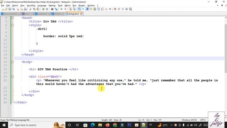This screenshot has width=227, height=128.
Task: Click the Open file toolbar icon
Action: pyautogui.click(x=6, y=9)
